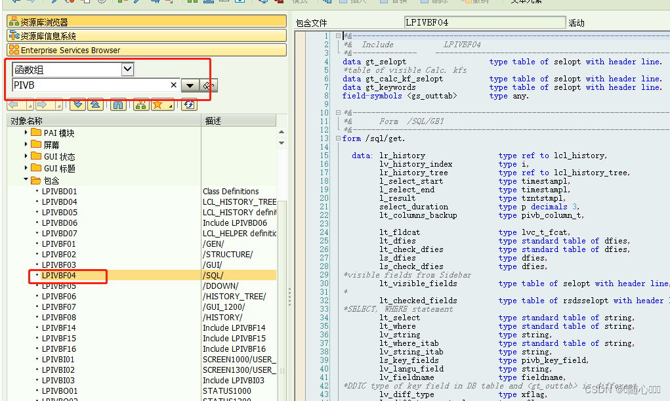Image resolution: width=670 pixels, height=401 pixels.
Task: Click the double down-arrow expand icon
Action: [x=77, y=105]
